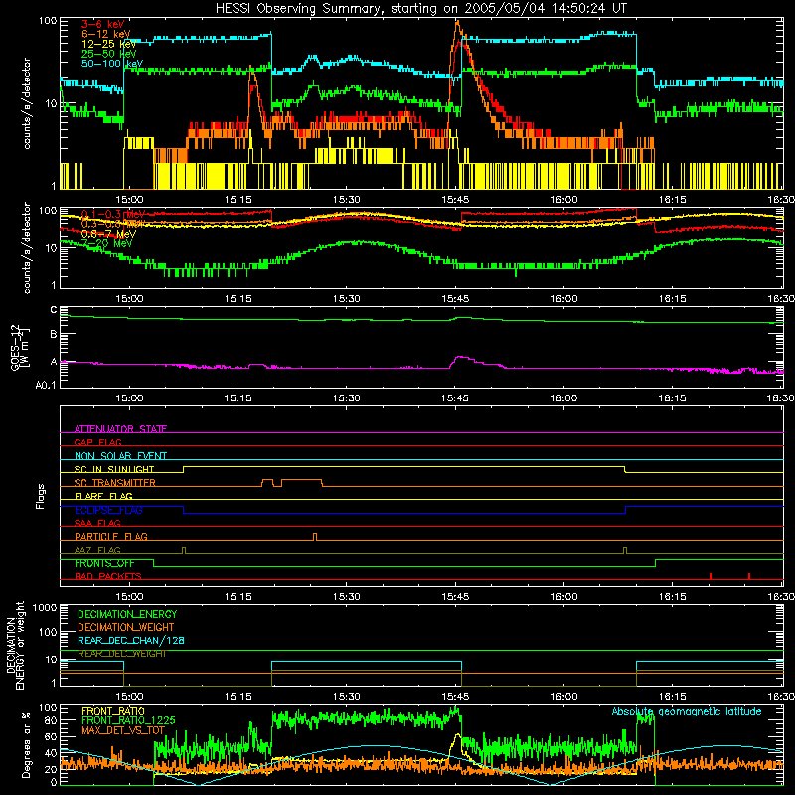The height and width of the screenshot is (795, 795).
Task: Click the '0.8-7 MeV' legend label
Action: click(x=108, y=234)
